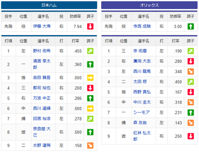Click the yellow right-arrow icon for 西川 遥輝
This screenshot has width=199, height=152.
[x=90, y=109]
